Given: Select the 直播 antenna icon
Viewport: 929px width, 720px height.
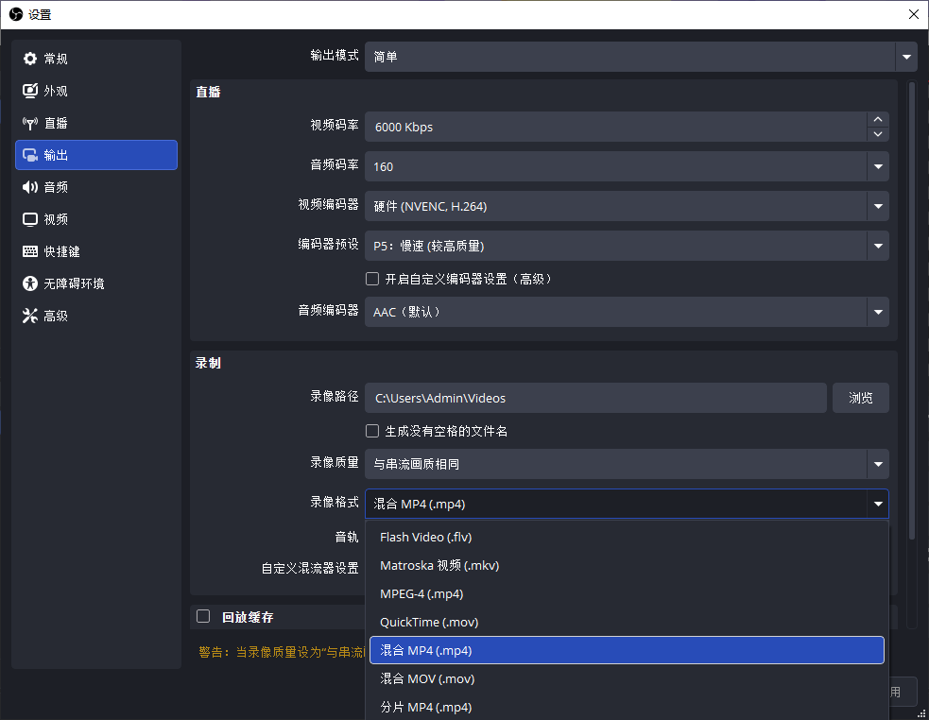Looking at the screenshot, I should [30, 123].
